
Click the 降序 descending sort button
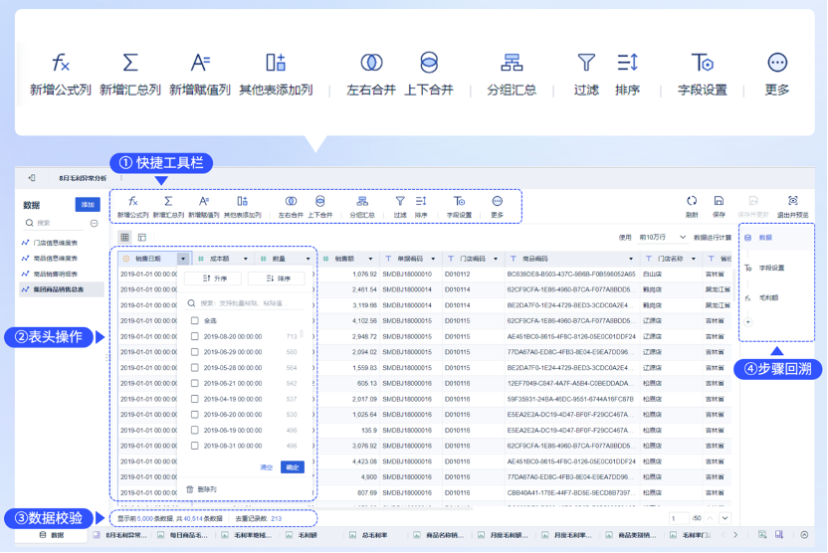[277, 278]
